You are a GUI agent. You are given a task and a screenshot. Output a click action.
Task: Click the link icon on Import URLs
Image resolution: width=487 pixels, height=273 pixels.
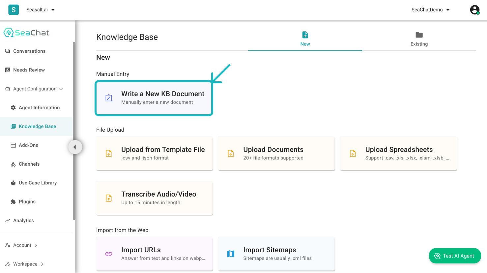pos(109,254)
